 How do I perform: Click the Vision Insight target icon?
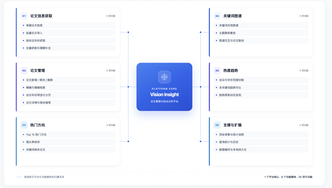(164, 77)
